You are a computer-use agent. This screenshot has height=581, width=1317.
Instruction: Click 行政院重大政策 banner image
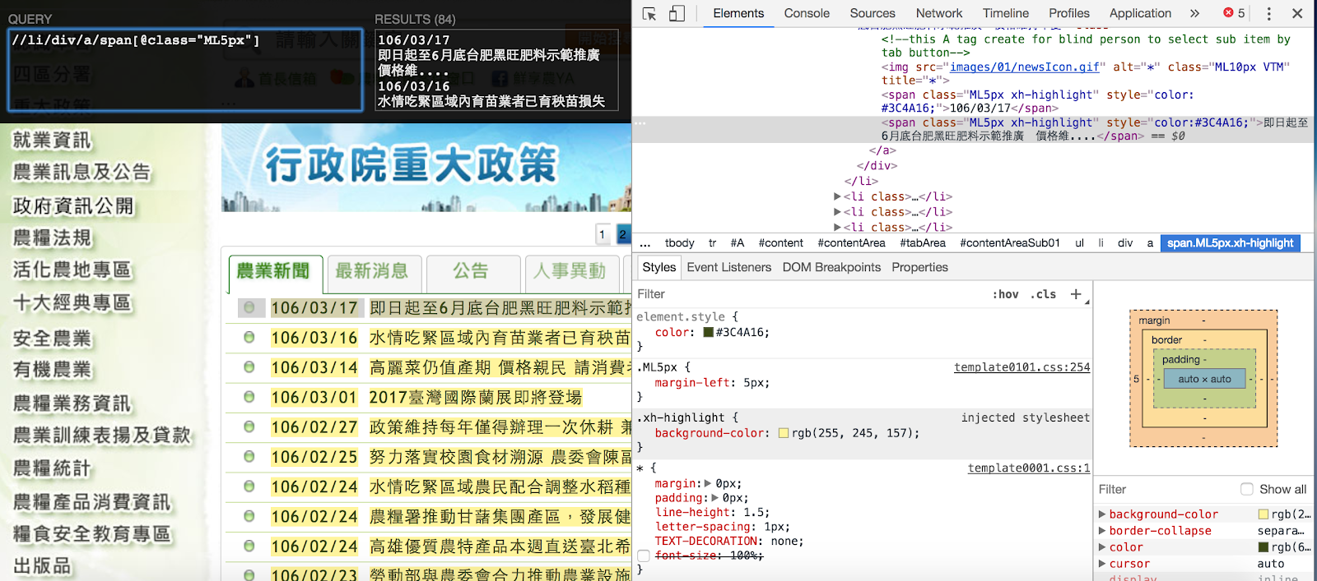pyautogui.click(x=426, y=168)
